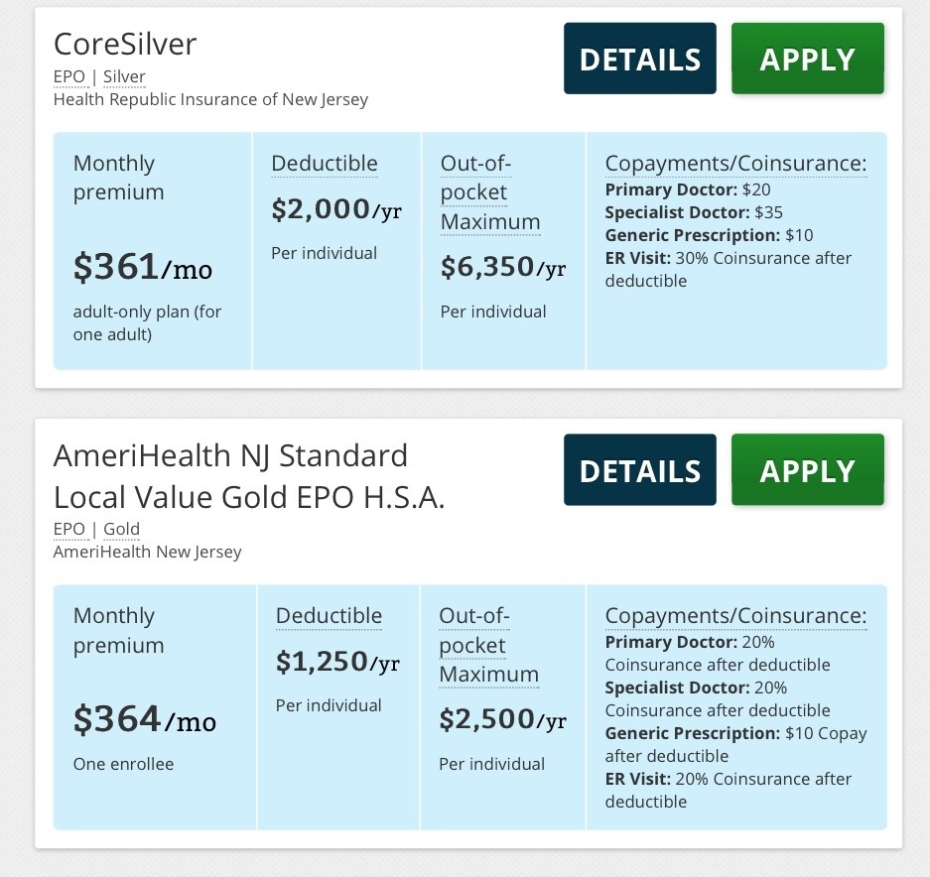Click Out-of-pocket Maximum term for CoreSilver
The height and width of the screenshot is (877, 930).
click(489, 192)
